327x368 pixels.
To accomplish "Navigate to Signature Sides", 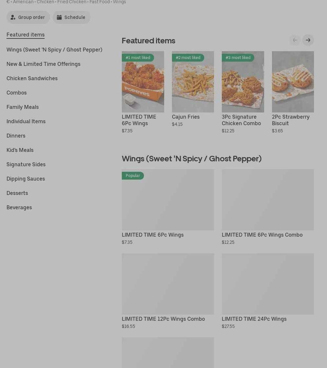I will (x=26, y=164).
